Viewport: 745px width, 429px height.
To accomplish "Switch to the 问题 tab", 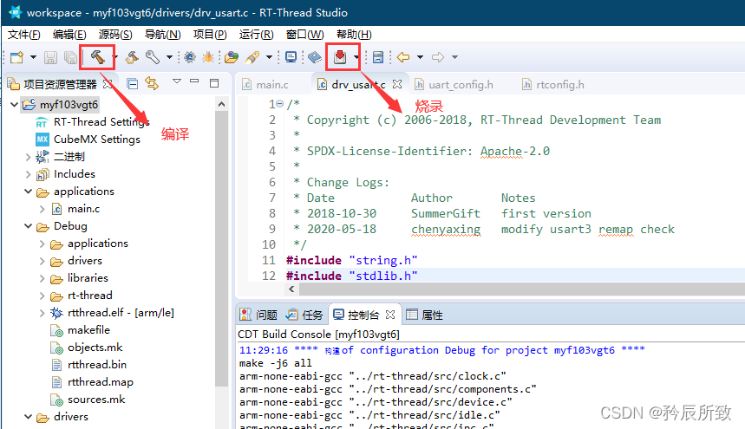I will 258,315.
